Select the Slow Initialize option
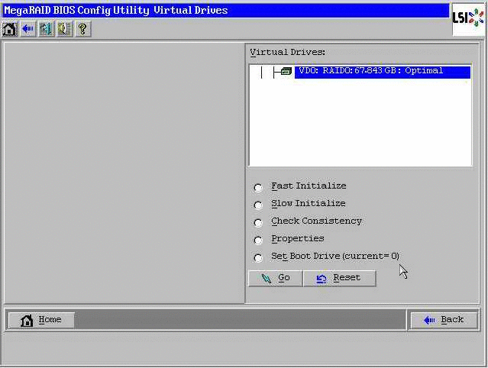488x368 pixels. [x=258, y=205]
